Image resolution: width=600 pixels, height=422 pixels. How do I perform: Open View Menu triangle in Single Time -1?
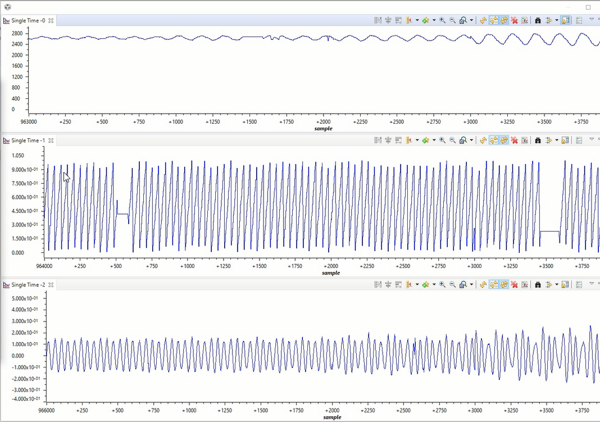point(592,139)
